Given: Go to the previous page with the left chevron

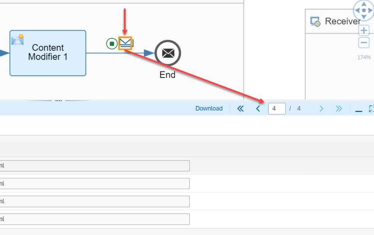Looking at the screenshot, I should (258, 109).
